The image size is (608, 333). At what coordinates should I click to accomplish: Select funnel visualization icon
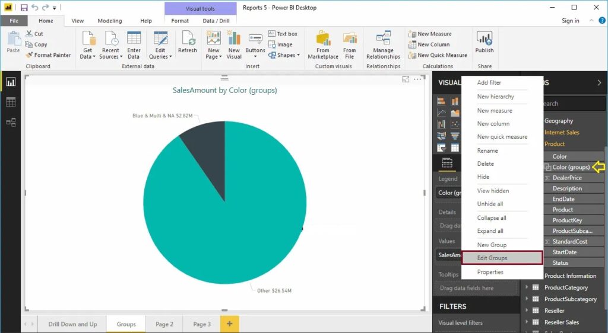(455, 136)
